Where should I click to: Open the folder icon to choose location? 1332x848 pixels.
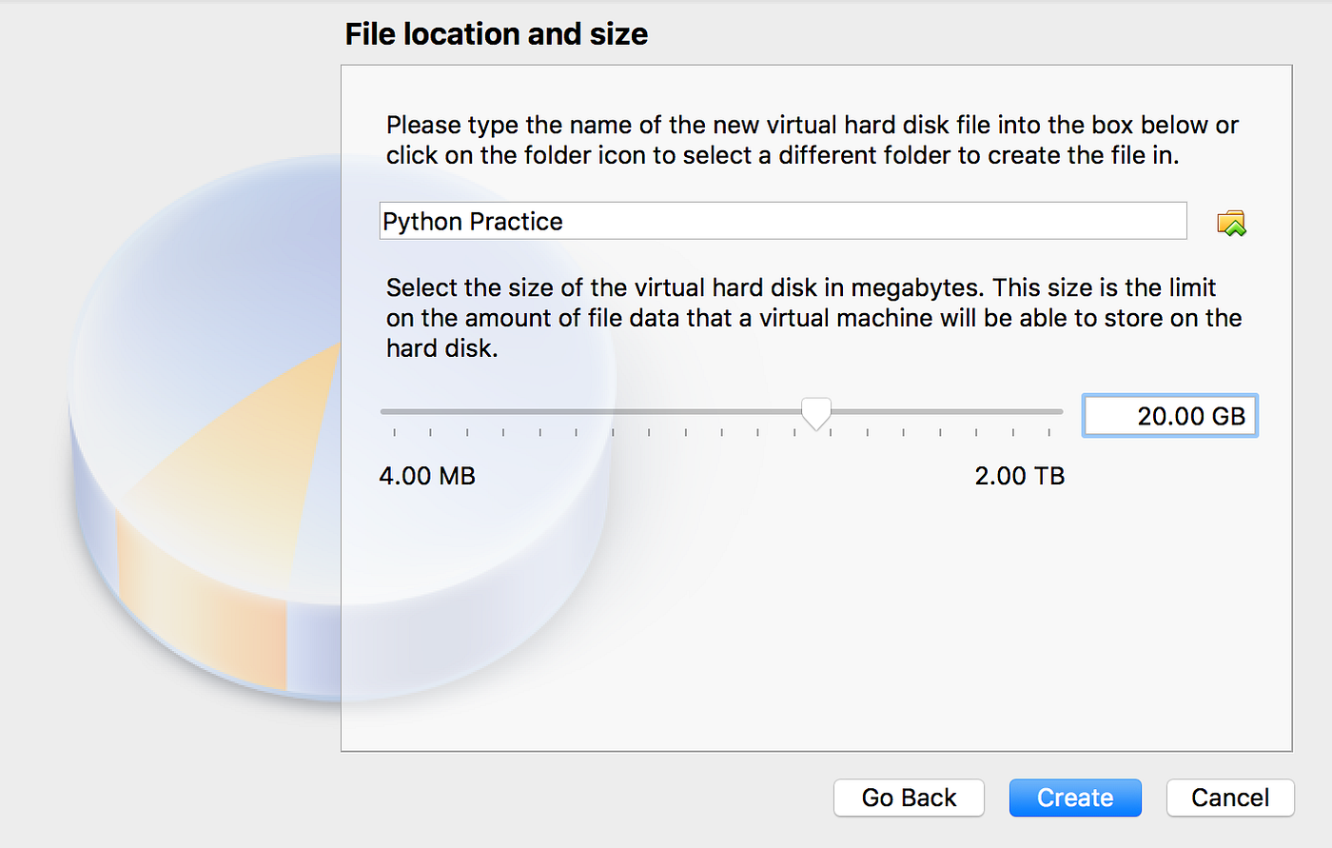tap(1231, 223)
